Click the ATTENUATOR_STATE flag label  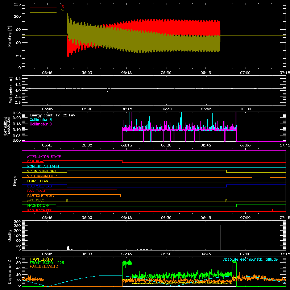[x=44, y=157]
